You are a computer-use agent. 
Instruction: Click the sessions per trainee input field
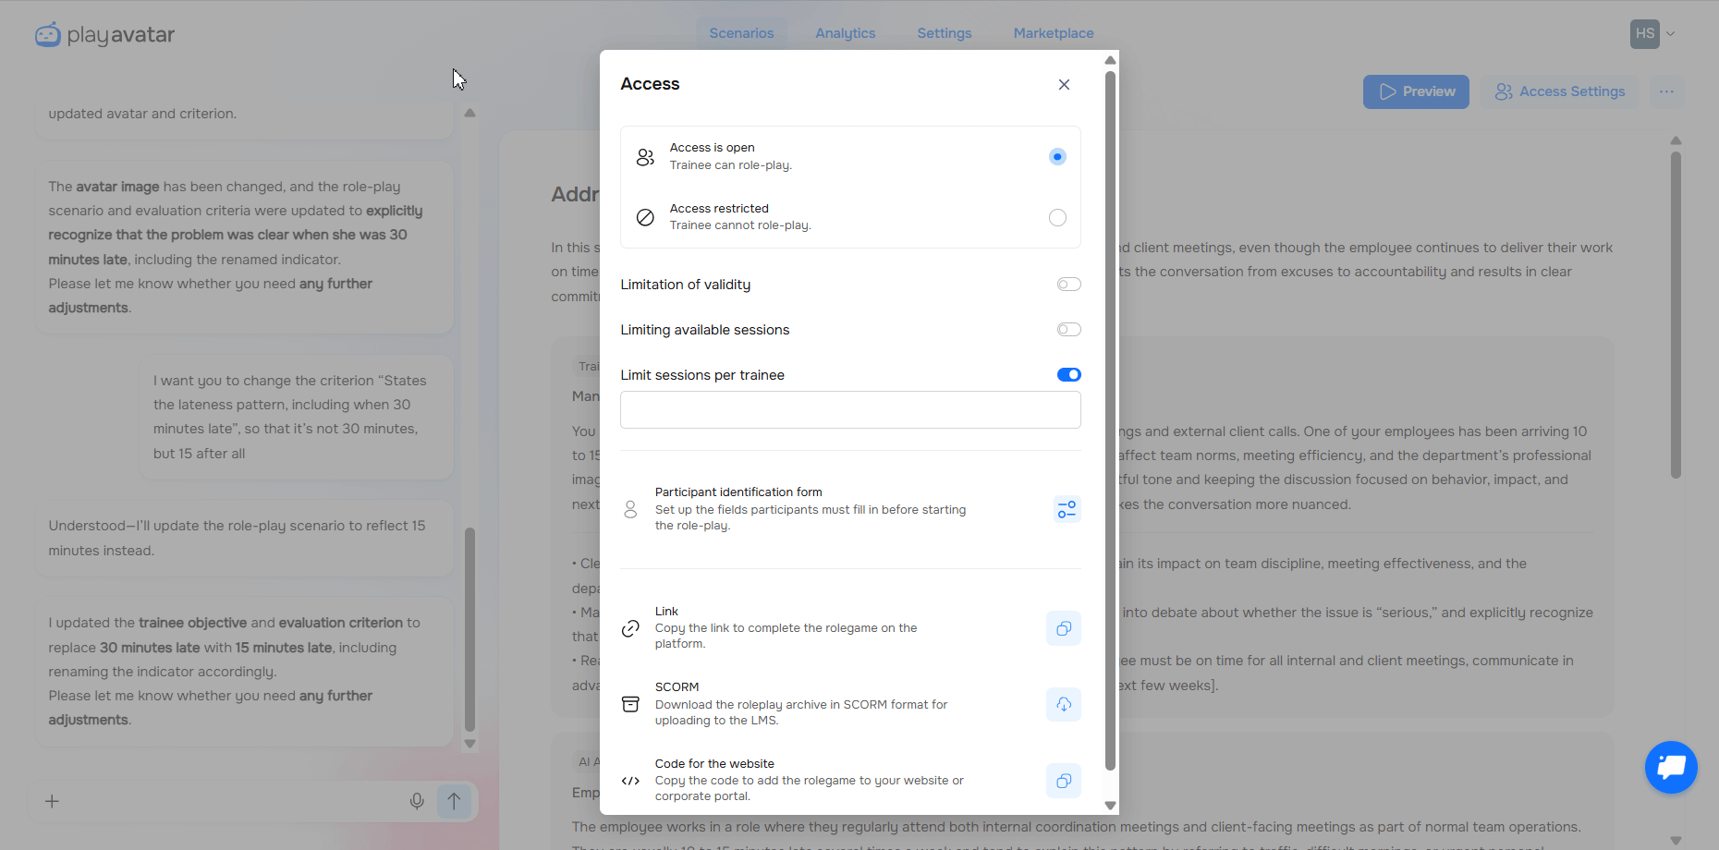pos(850,410)
